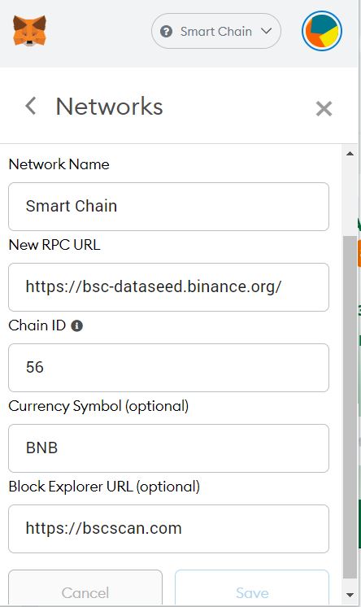Open the account avatar menu
Image resolution: width=361 pixels, height=607 pixels.
[x=322, y=31]
